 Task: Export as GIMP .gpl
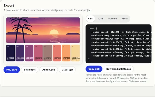[x=67, y=70]
